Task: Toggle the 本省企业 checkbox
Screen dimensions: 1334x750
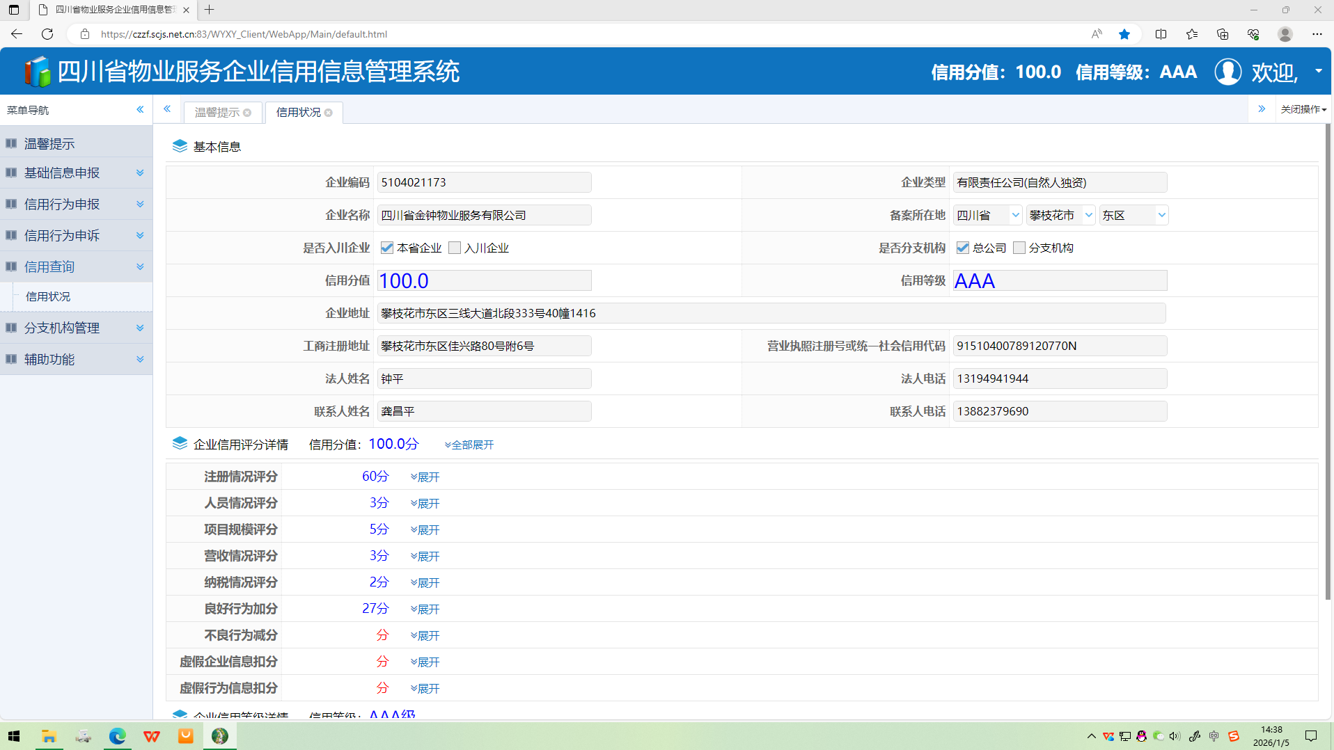Action: (387, 248)
